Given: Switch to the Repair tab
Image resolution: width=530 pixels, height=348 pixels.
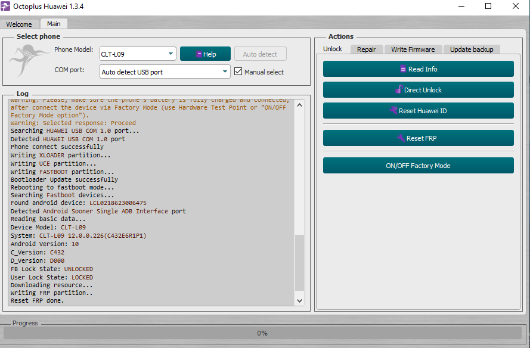Looking at the screenshot, I should click(x=367, y=49).
